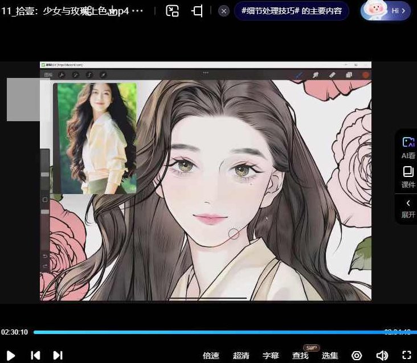Seek on the blue video progress bar

225,332
